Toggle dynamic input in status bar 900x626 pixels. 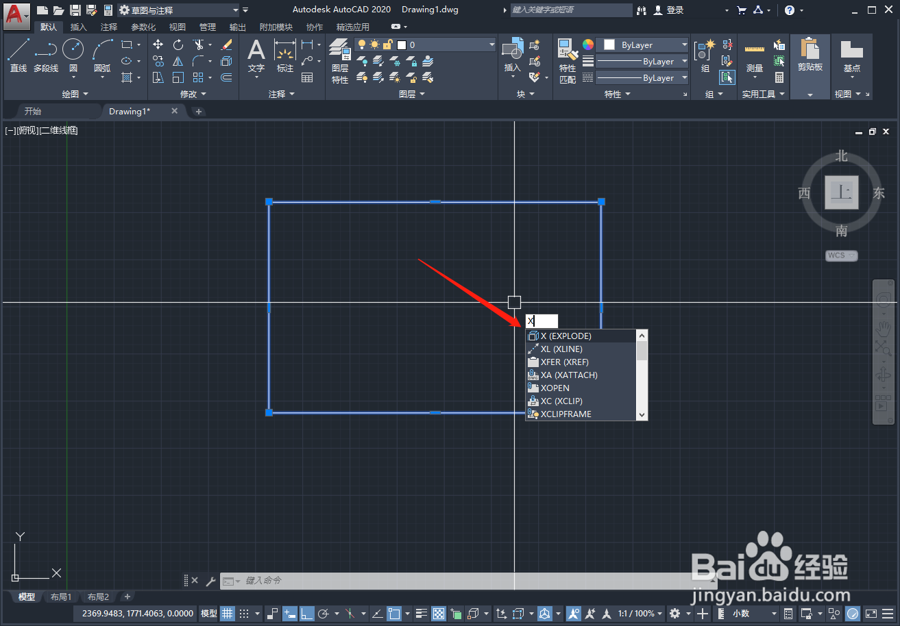[x=289, y=614]
